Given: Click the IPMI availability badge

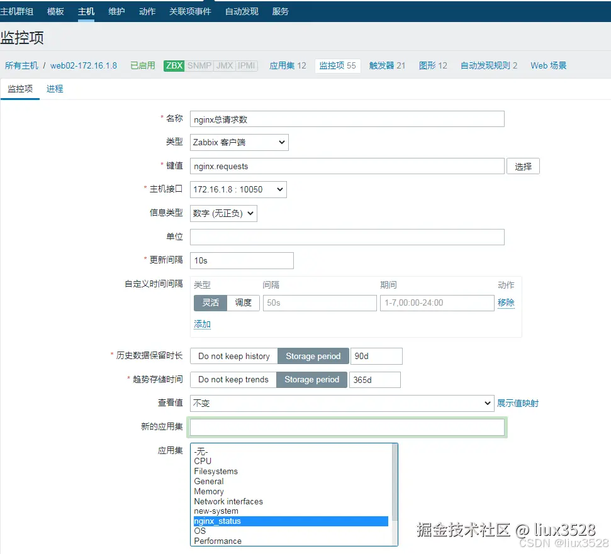Looking at the screenshot, I should (246, 65).
